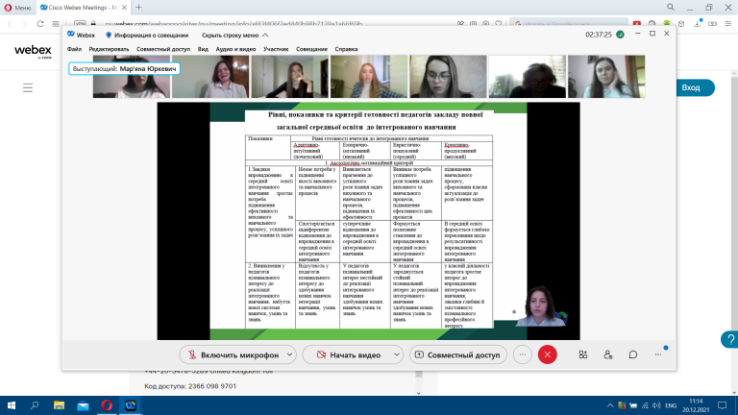The image size is (738, 415).
Task: Hide menu bar via Скрыть строку меню
Action: pyautogui.click(x=234, y=36)
